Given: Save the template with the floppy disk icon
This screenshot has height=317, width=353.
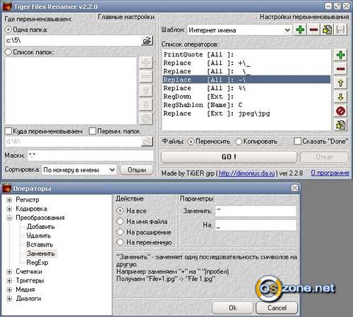Looking at the screenshot, I should (340, 30).
